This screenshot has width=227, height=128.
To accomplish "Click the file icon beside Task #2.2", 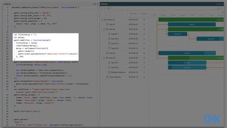I will pyautogui.click(x=109, y=39).
